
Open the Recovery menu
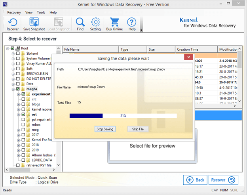[14, 12]
